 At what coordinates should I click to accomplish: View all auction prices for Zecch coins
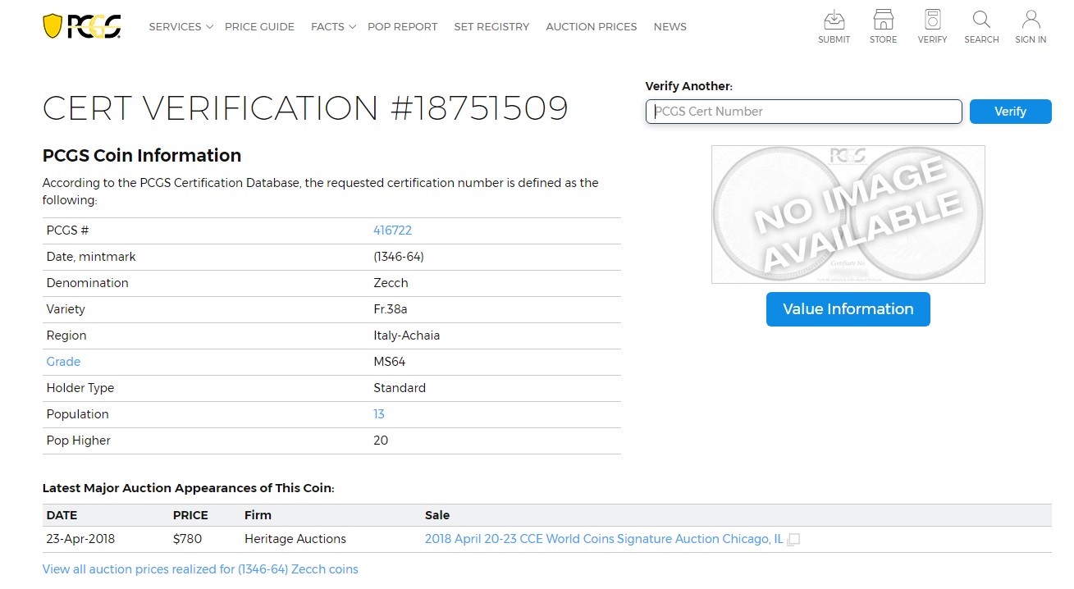[x=200, y=569]
